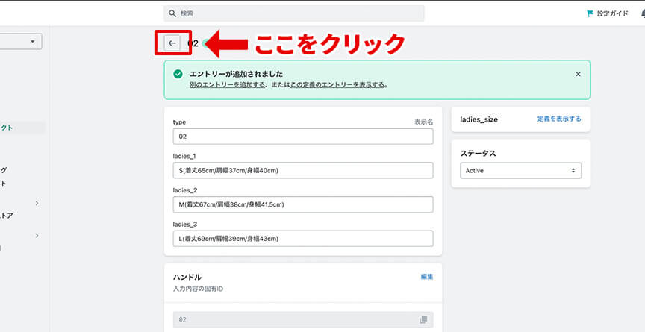Open 設定ガイド from the top bar

click(612, 13)
